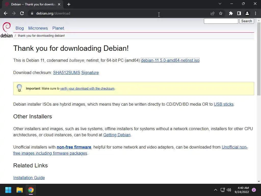Close the Debian tab
261x196 pixels.
click(59, 4)
